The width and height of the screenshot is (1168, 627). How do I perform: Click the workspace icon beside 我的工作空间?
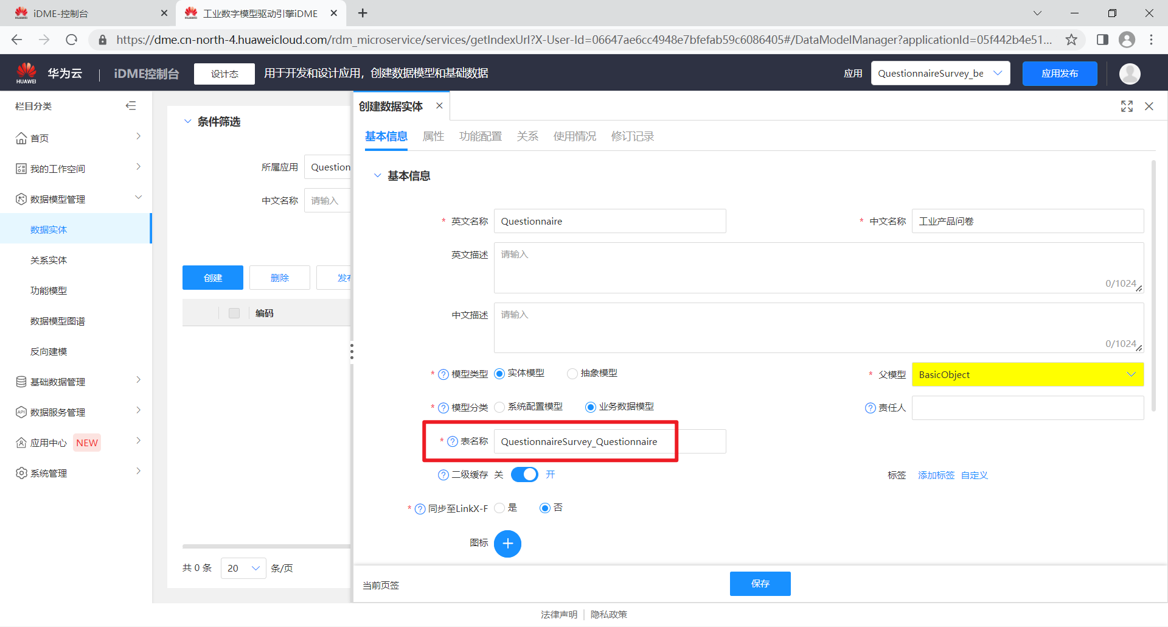click(x=21, y=169)
